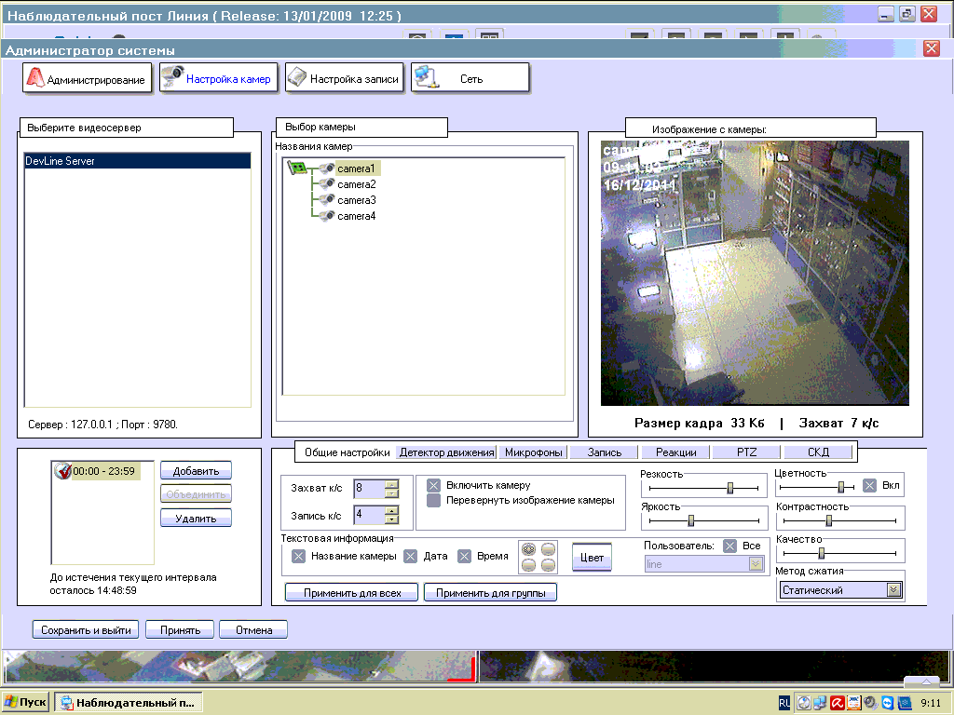This screenshot has height=715, width=954.
Task: Decrease the Запись к/с spinner value
Action: pyautogui.click(x=391, y=519)
